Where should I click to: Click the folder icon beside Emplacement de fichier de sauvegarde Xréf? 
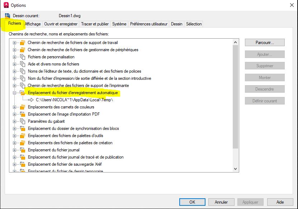pos(22,164)
